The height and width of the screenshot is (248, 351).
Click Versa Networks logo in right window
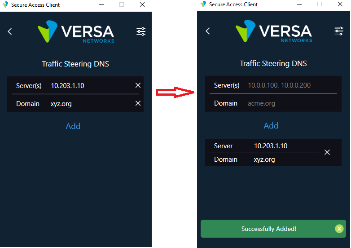(274, 31)
